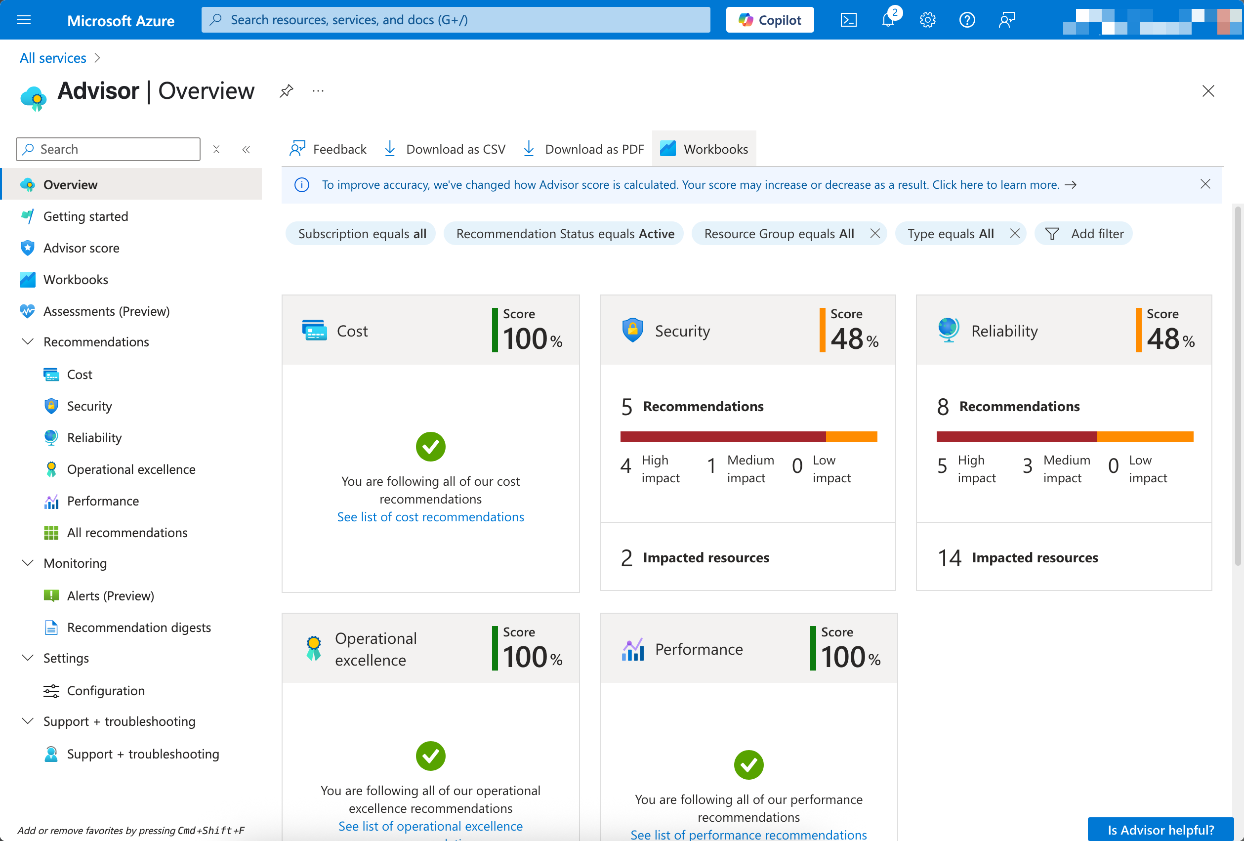
Task: Remove the Type equals All filter
Action: pyautogui.click(x=1015, y=233)
